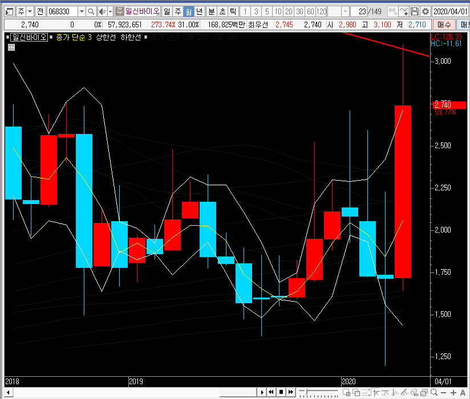Select the 분 (minute) chart period
Viewport: 470px width, 399px height.
point(212,11)
